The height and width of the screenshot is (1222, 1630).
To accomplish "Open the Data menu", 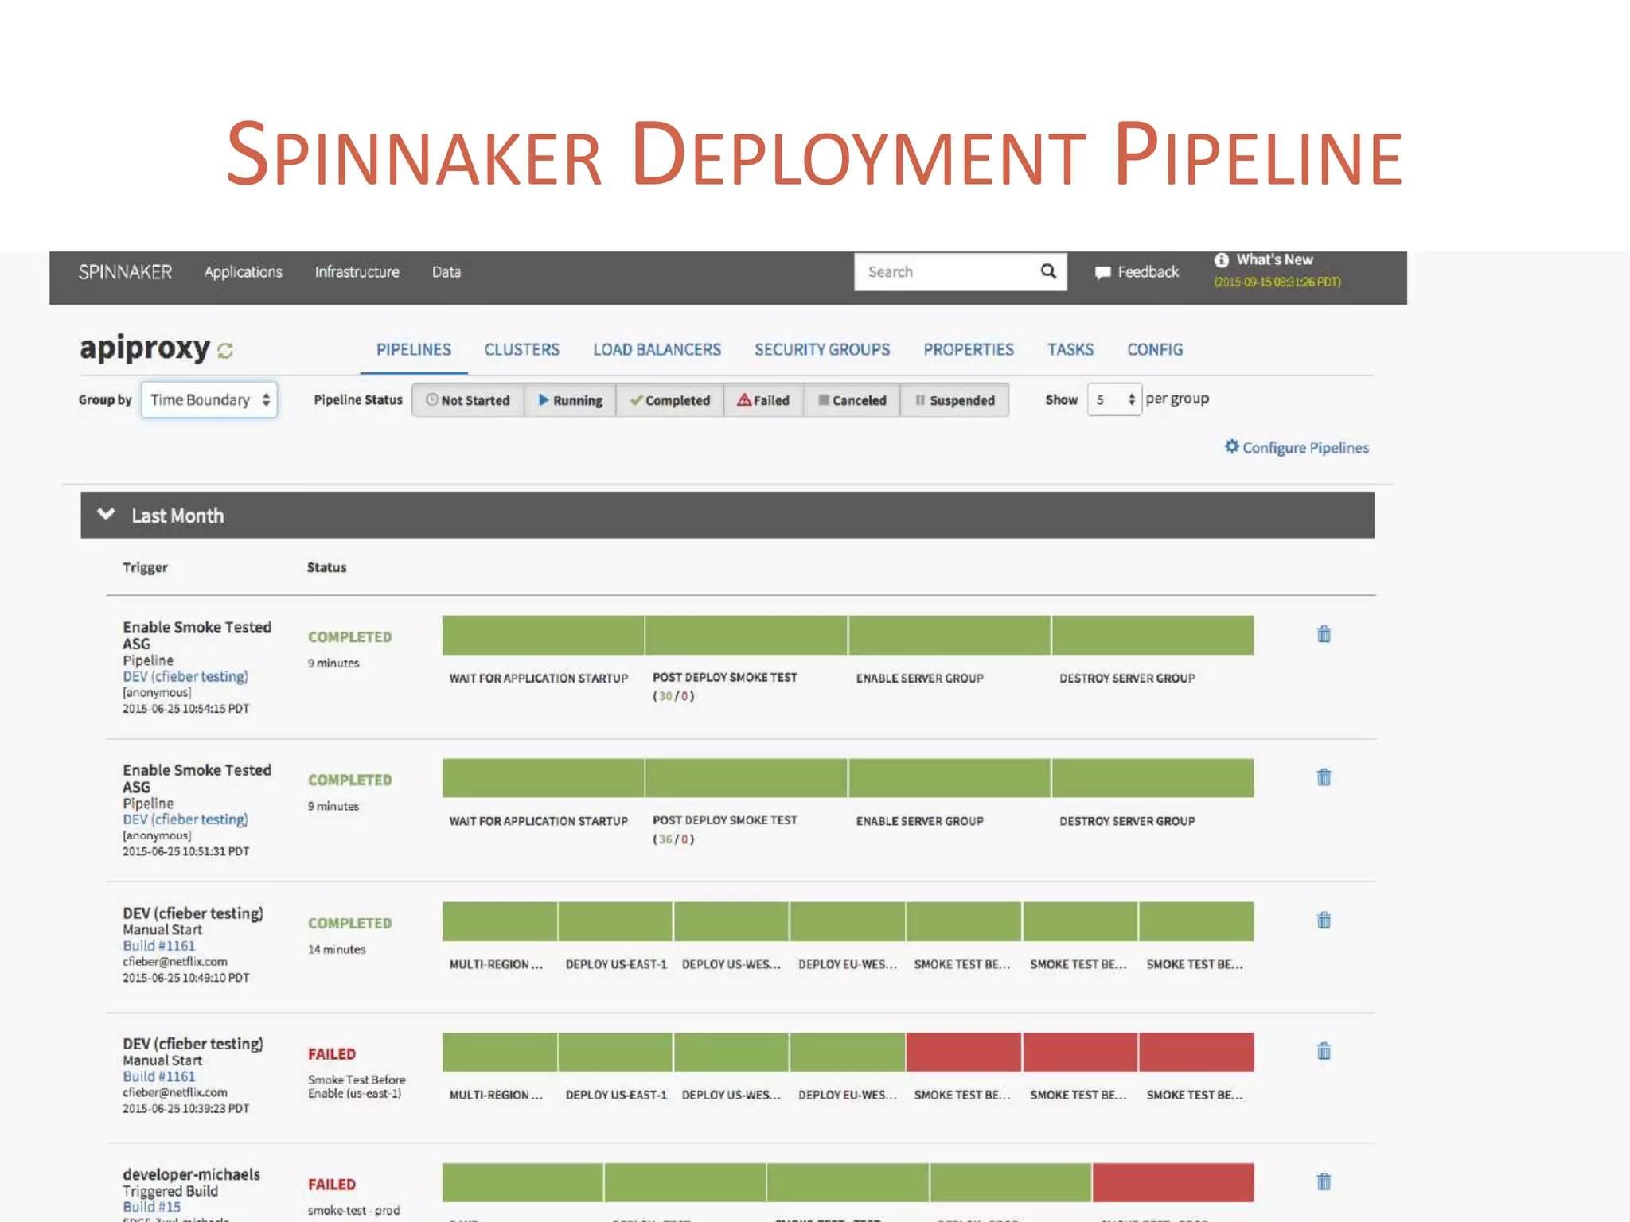I will (x=446, y=272).
